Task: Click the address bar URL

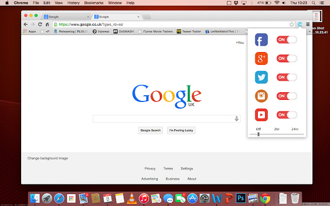Action: pyautogui.click(x=91, y=24)
